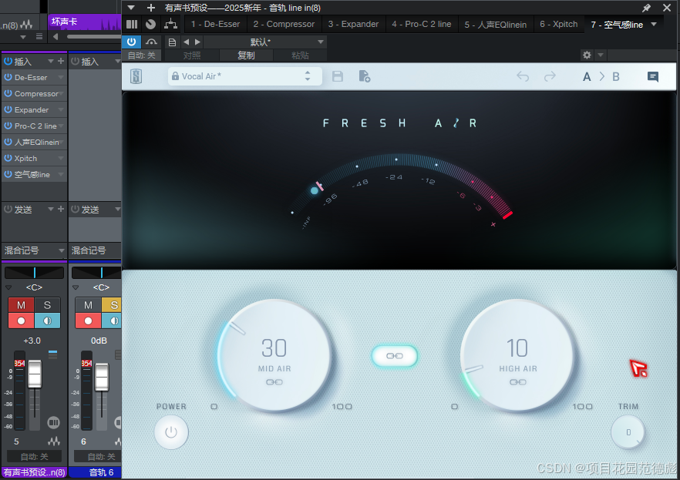Viewport: 680px width, 480px height.
Task: Click the 复制 copy button
Action: [246, 55]
